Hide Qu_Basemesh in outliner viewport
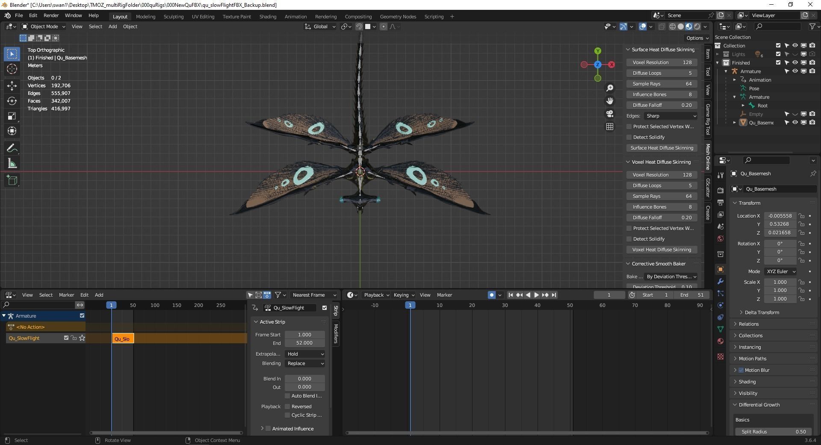Image resolution: width=821 pixels, height=445 pixels. click(x=795, y=123)
